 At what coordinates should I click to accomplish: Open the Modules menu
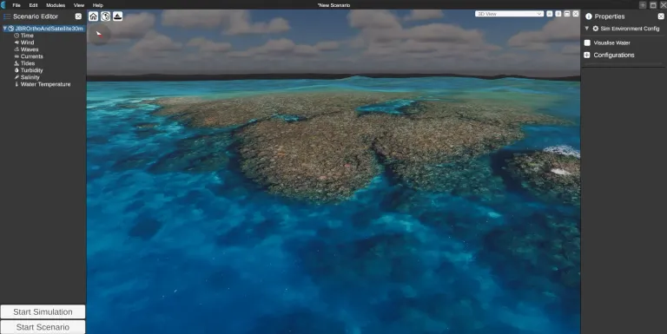click(x=56, y=5)
